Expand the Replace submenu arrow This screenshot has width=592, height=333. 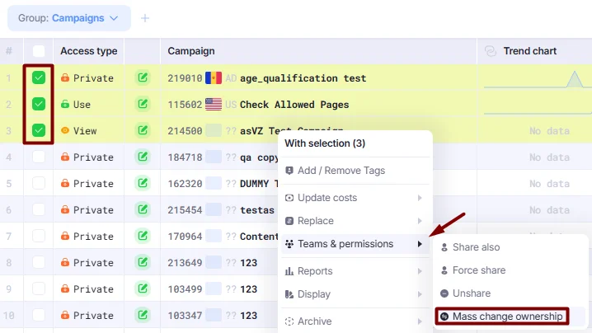420,221
